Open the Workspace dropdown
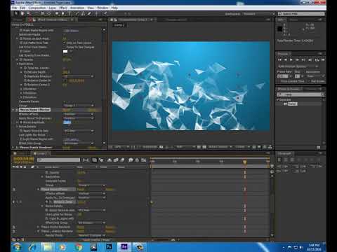 pyautogui.click(x=259, y=14)
